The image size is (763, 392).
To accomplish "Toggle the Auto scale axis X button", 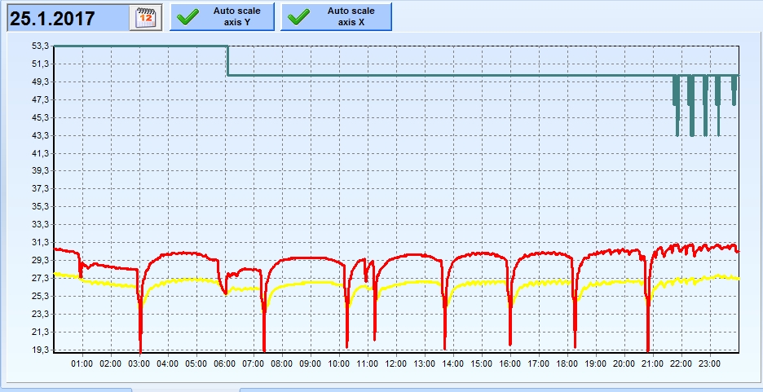I will point(336,17).
